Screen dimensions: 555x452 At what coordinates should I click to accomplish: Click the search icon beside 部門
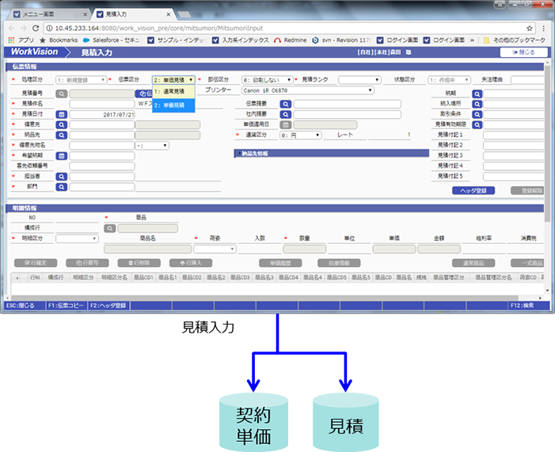click(x=61, y=187)
